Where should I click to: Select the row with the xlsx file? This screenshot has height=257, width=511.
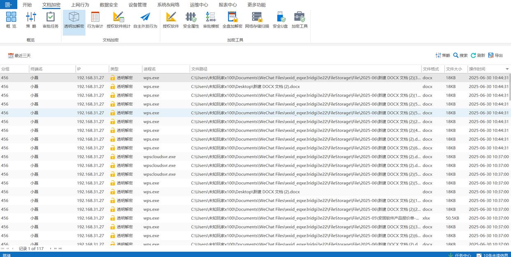(x=255, y=218)
